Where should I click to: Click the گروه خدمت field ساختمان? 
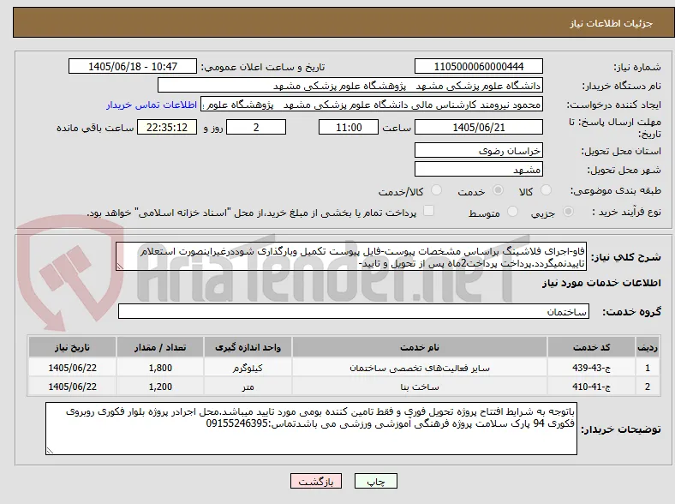354,311
